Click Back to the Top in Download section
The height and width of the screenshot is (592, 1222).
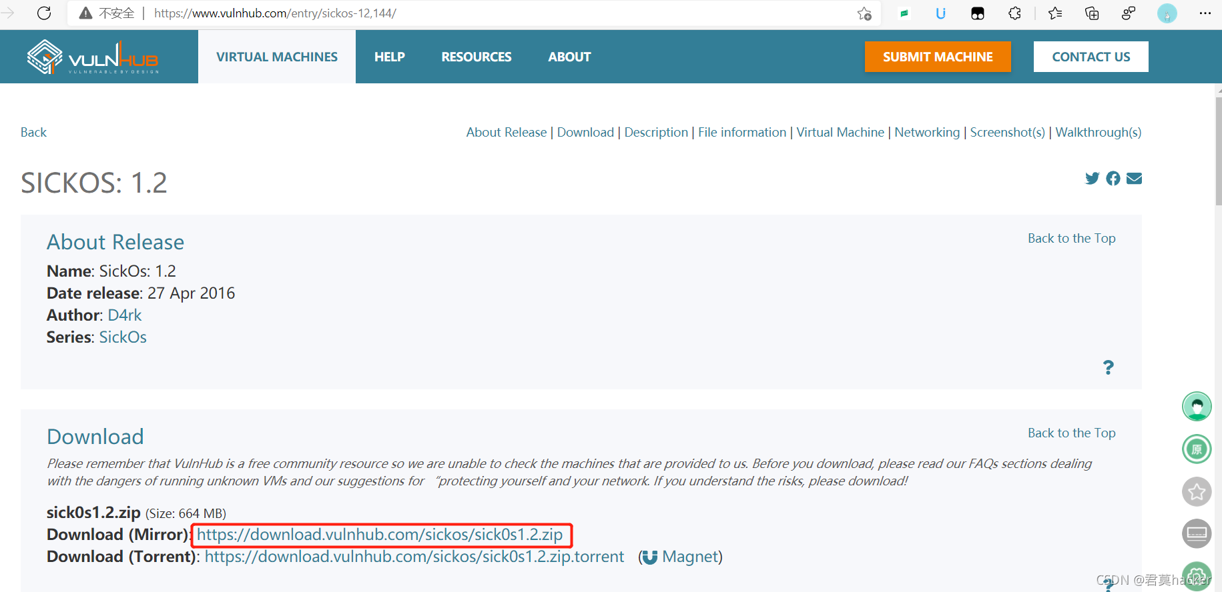(1072, 433)
